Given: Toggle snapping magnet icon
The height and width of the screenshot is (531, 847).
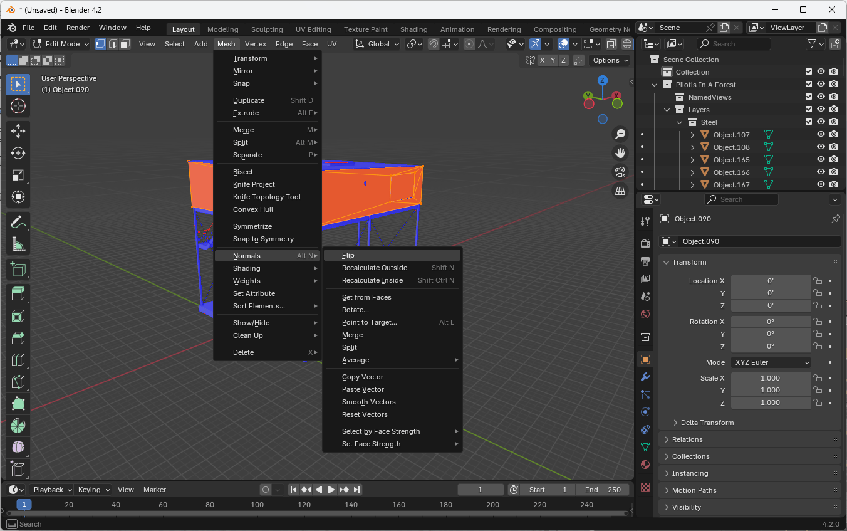Looking at the screenshot, I should pos(434,44).
